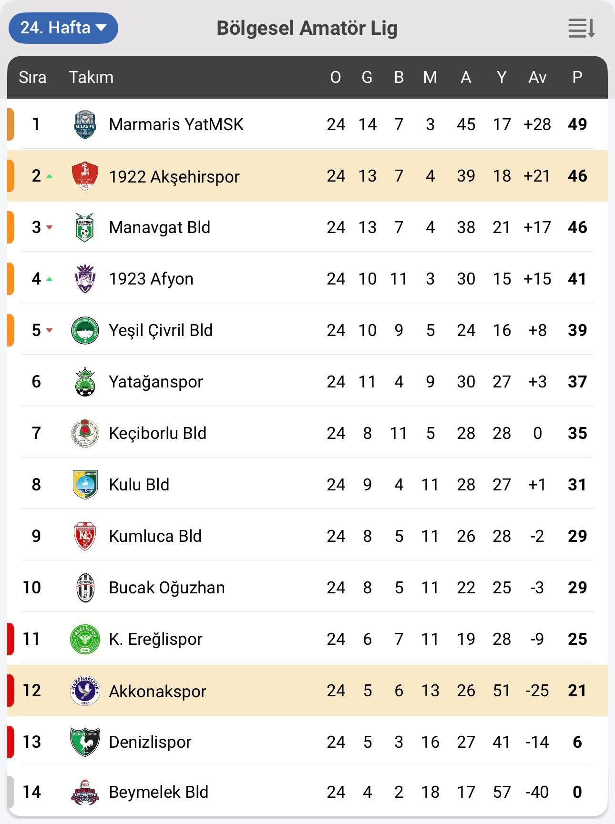This screenshot has width=615, height=824.
Task: Click the Bölgesel Amatör Lig title
Action: (307, 28)
